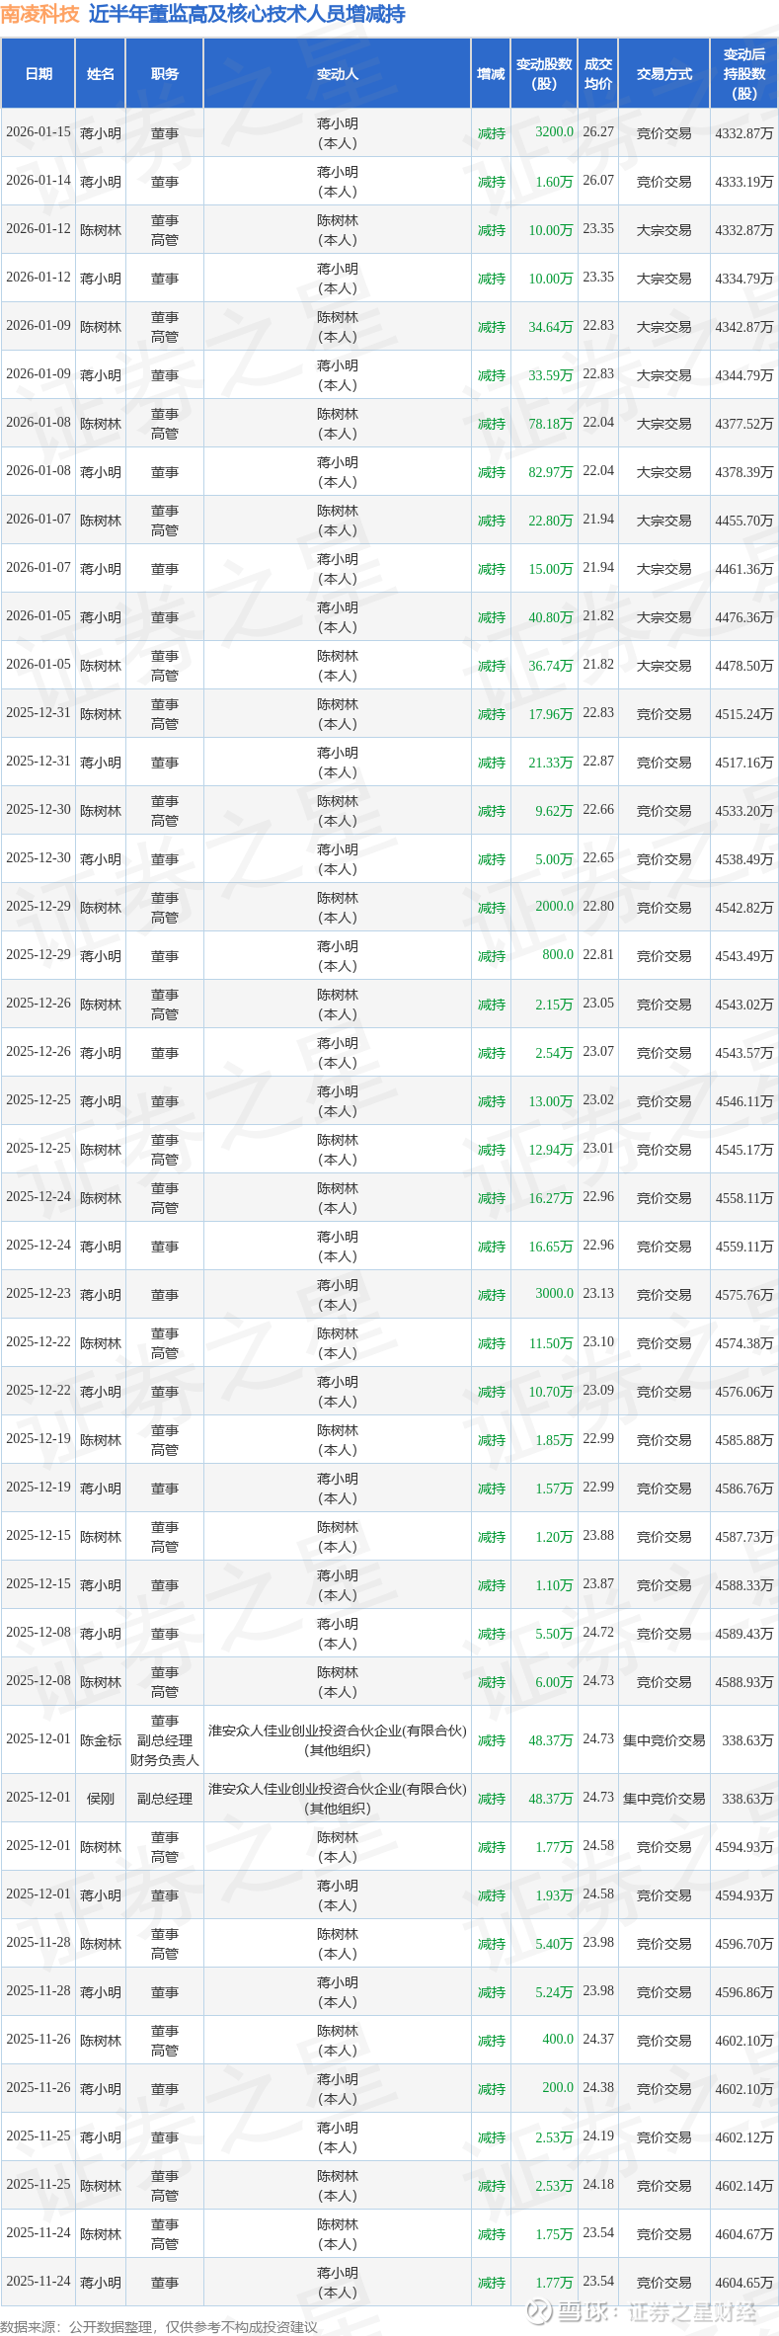This screenshot has width=779, height=2336.
Task: Select the share change value 5.50万
Action: 554,1634
